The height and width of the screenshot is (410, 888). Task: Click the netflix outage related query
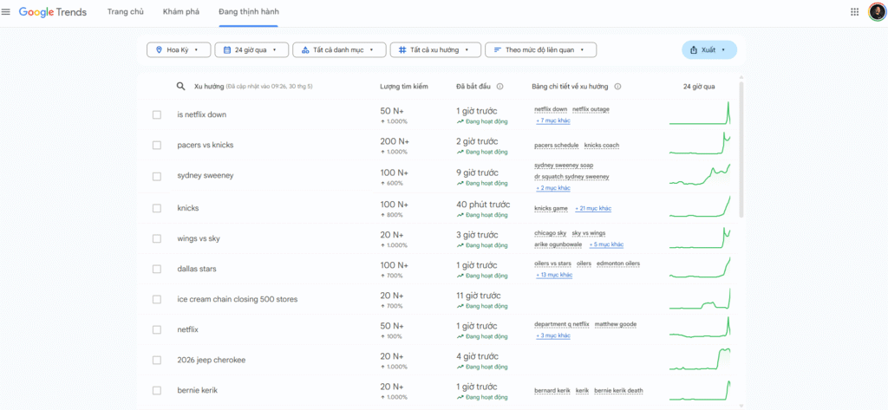[591, 109]
